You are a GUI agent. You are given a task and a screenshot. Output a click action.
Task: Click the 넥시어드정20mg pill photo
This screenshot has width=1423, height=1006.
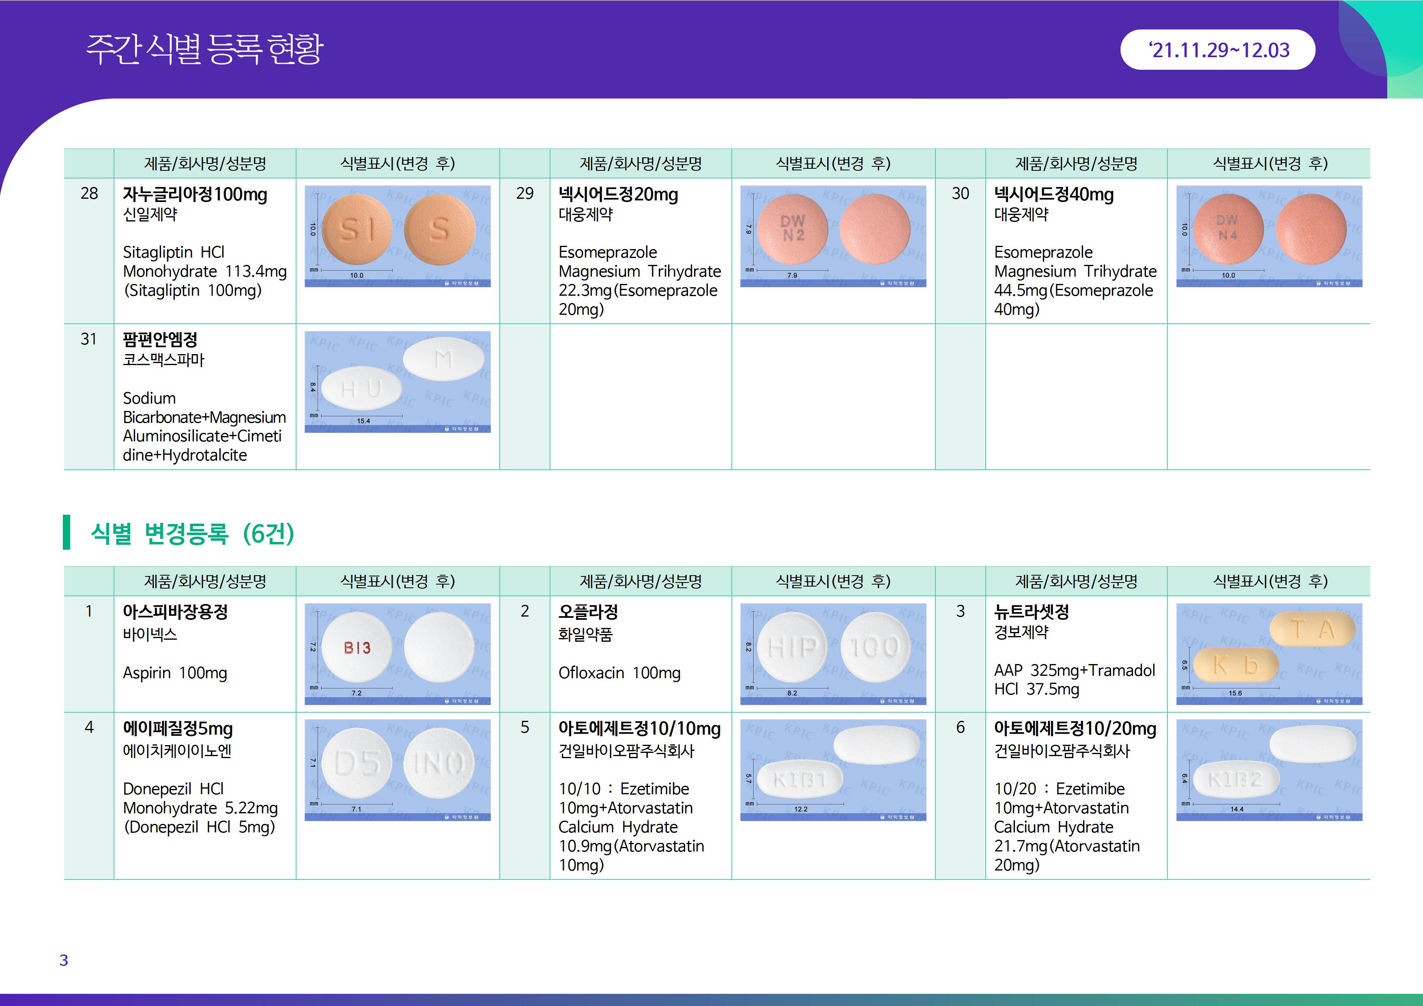pos(833,236)
